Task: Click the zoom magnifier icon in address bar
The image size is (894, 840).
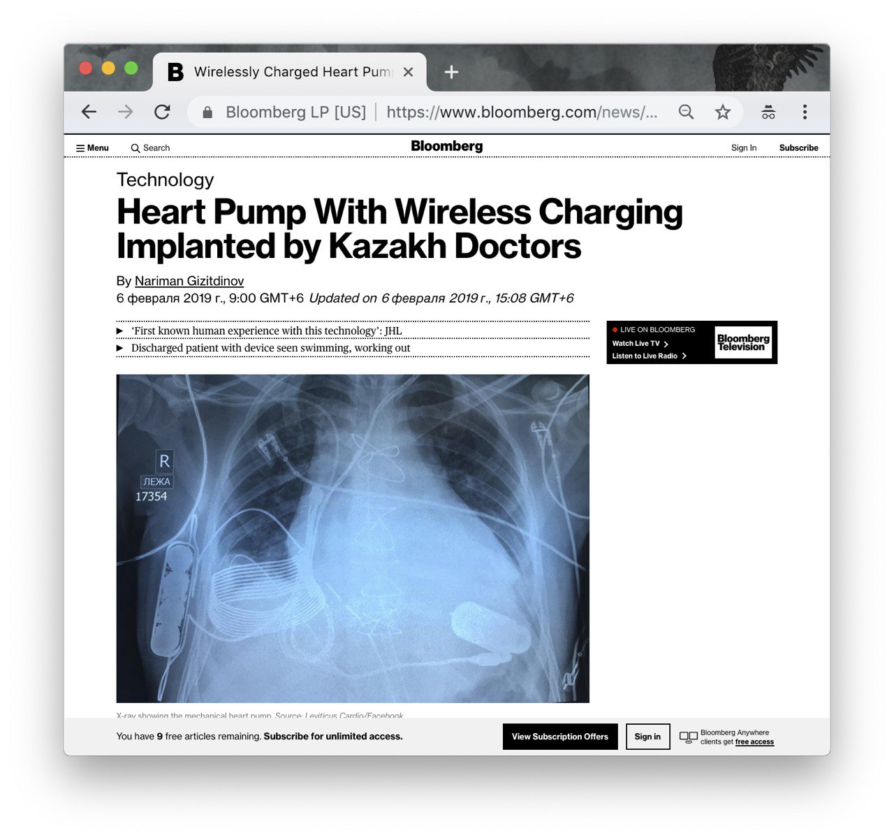Action: coord(687,112)
